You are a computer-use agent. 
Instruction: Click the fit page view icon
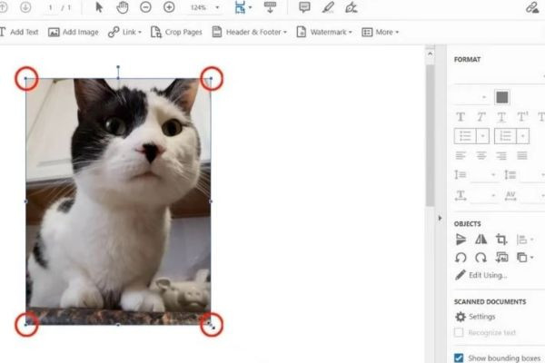coord(240,7)
